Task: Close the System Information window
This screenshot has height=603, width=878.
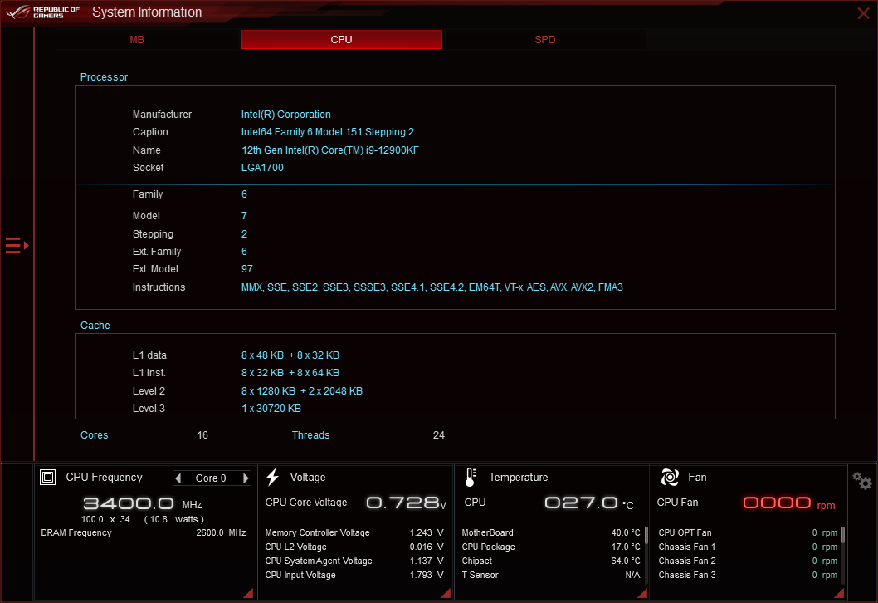Action: pos(863,13)
